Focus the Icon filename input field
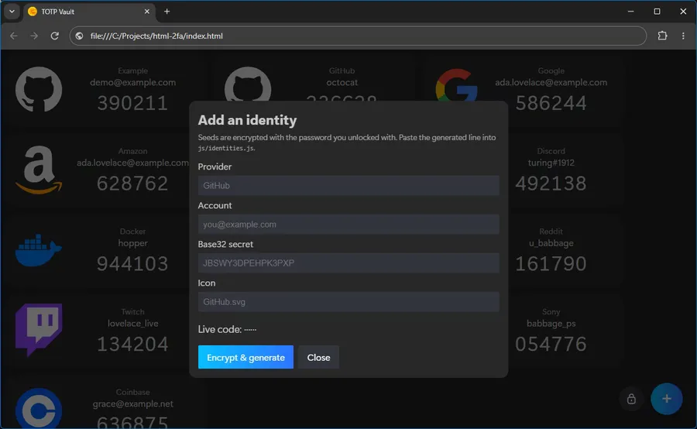Screen dimensions: 697x429 click(348, 301)
